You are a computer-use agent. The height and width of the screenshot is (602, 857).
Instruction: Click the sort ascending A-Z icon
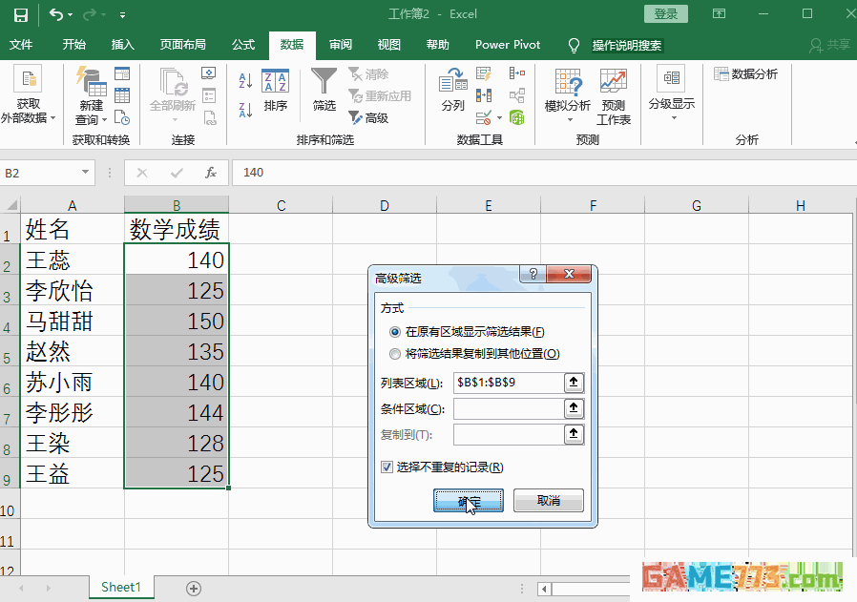(245, 81)
